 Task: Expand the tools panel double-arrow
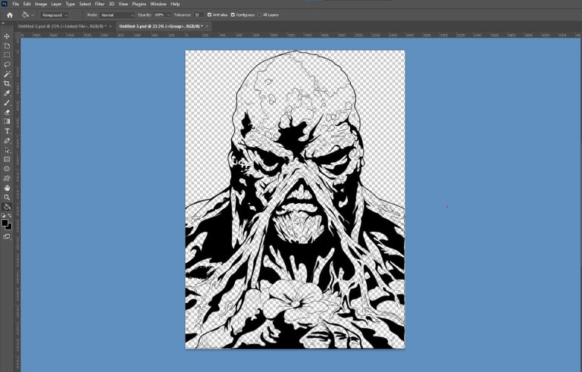pyautogui.click(x=3, y=23)
